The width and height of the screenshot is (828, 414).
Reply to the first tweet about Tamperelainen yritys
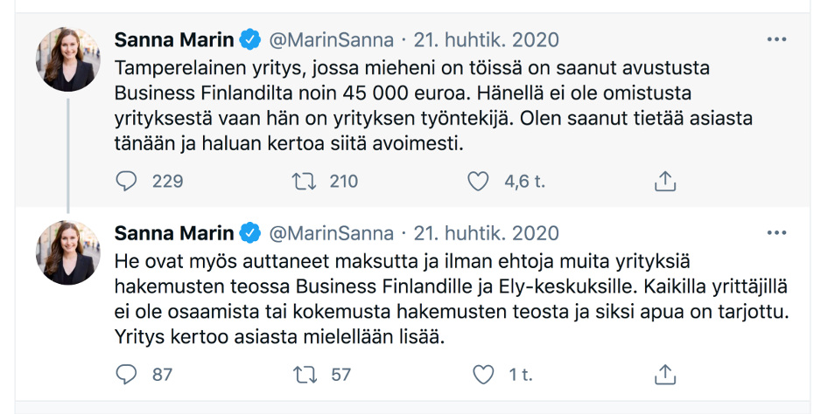128,181
